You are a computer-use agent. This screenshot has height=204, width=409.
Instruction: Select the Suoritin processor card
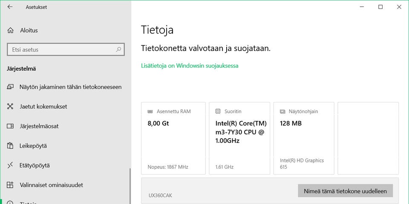[239, 138]
